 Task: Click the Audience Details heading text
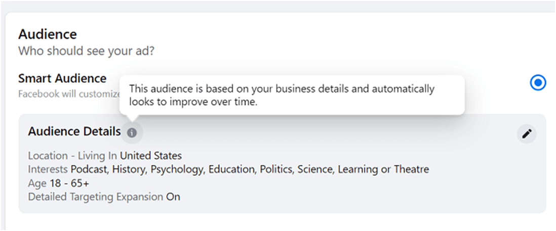pyautogui.click(x=74, y=131)
